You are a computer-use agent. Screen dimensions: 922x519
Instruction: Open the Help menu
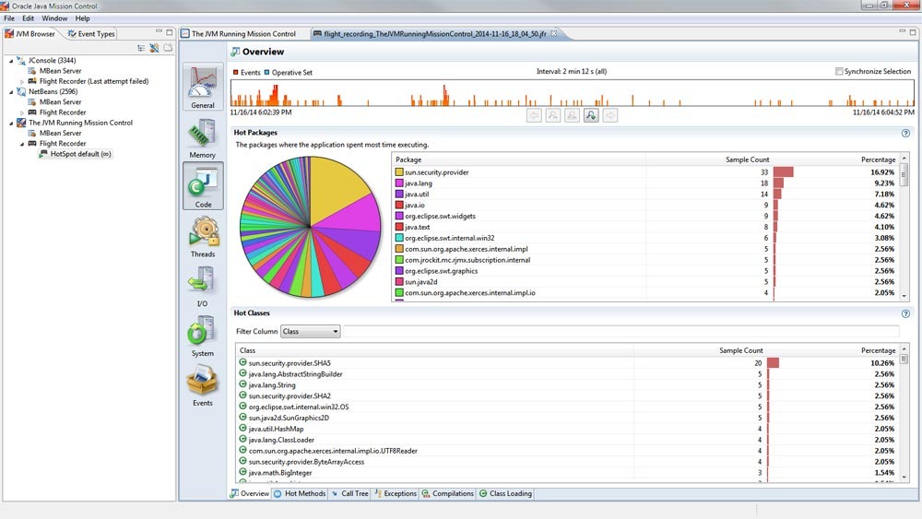(x=82, y=18)
